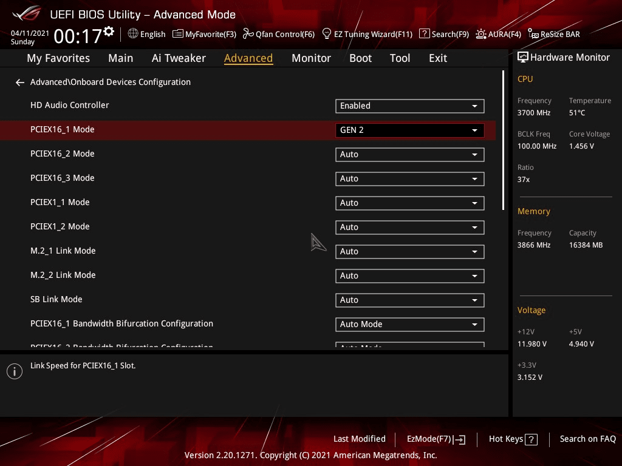Select PCIEX16_1 Bandwidth Bifurcation Configuration label
The height and width of the screenshot is (466, 622).
[121, 323]
